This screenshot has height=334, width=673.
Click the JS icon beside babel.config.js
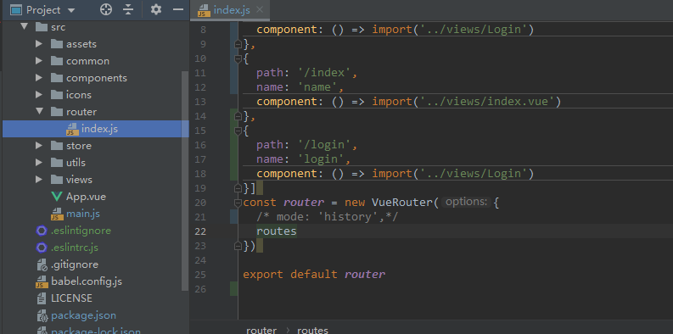coord(42,281)
